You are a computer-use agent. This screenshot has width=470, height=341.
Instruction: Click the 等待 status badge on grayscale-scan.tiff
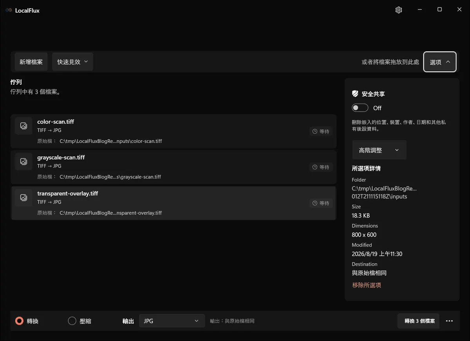(x=321, y=167)
